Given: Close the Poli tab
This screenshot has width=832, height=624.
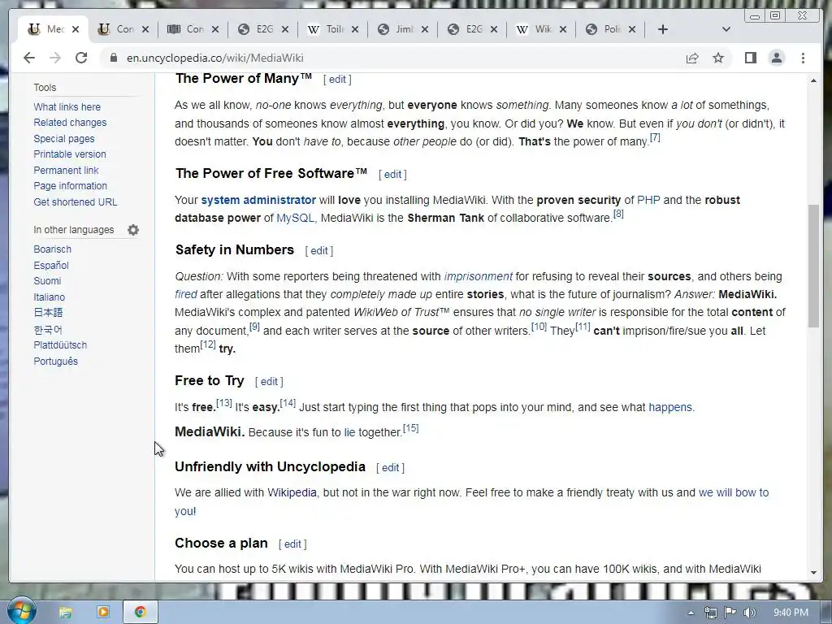Looking at the screenshot, I should tap(632, 29).
